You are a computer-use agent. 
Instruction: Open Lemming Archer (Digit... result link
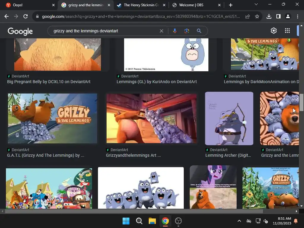[x=228, y=155]
